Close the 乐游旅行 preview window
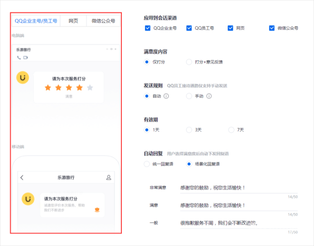 [x=115, y=49]
